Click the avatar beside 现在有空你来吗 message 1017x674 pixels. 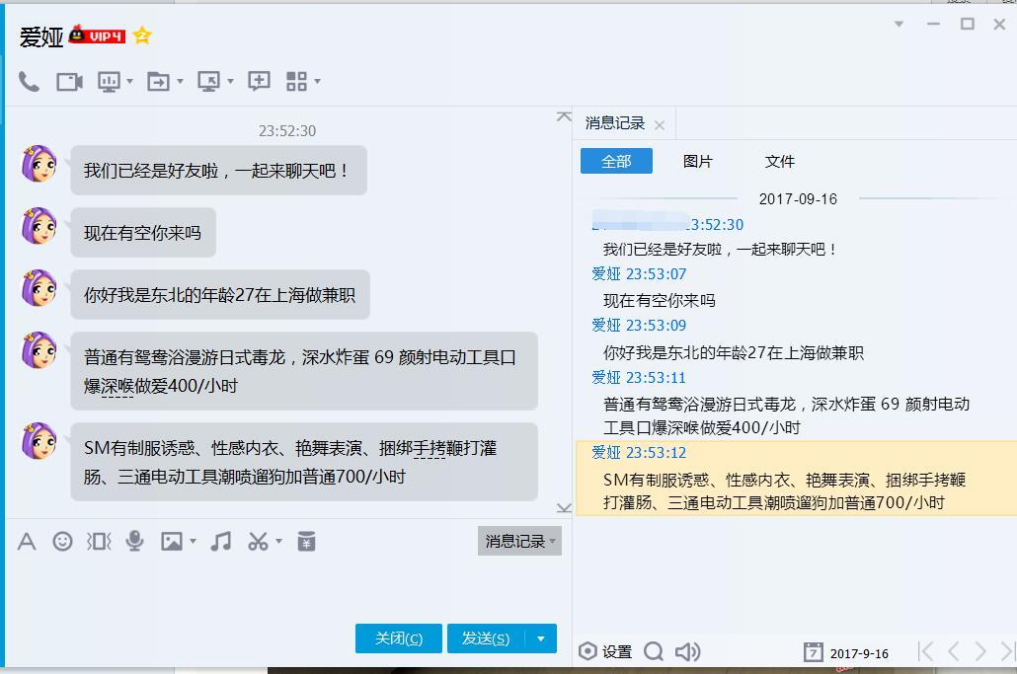coord(39,226)
